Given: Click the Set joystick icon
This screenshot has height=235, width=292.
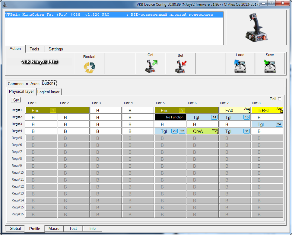Looking at the screenshot, I should tap(180, 66).
